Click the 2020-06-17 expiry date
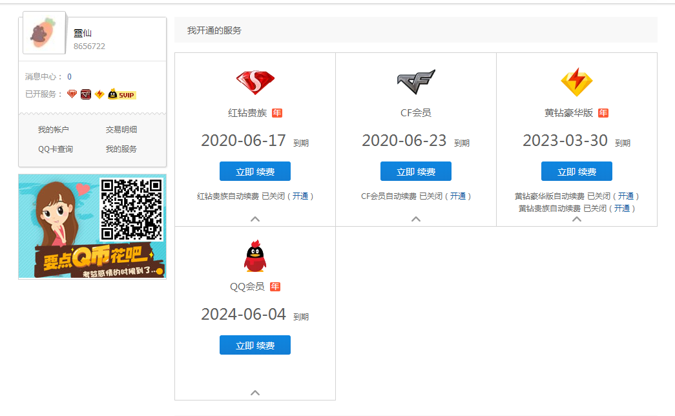 click(x=244, y=141)
